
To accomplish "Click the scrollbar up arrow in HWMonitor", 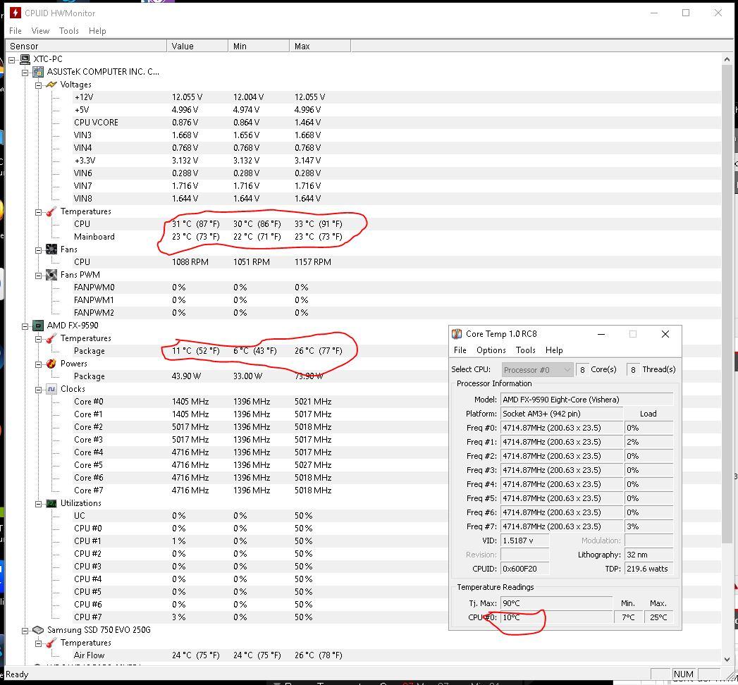I will (727, 59).
